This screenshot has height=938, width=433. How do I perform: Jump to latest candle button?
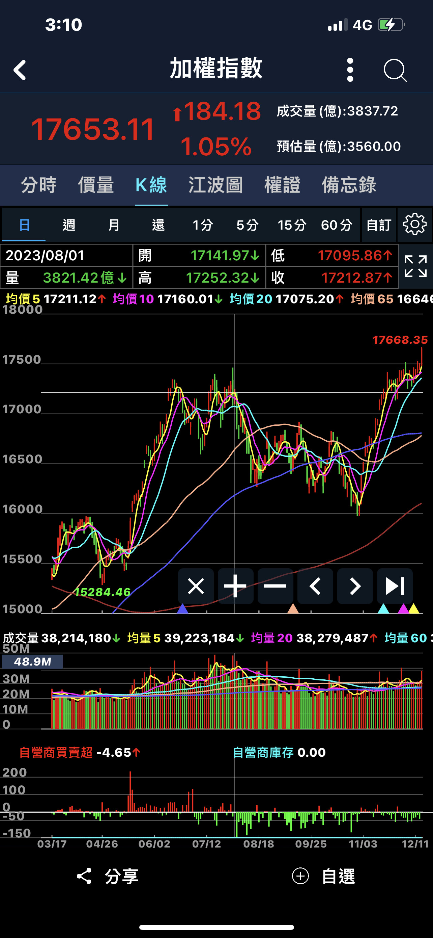click(395, 586)
